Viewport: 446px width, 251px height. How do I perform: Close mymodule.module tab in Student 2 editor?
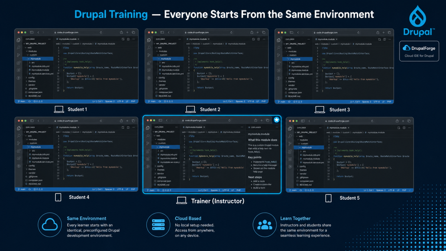point(209,39)
